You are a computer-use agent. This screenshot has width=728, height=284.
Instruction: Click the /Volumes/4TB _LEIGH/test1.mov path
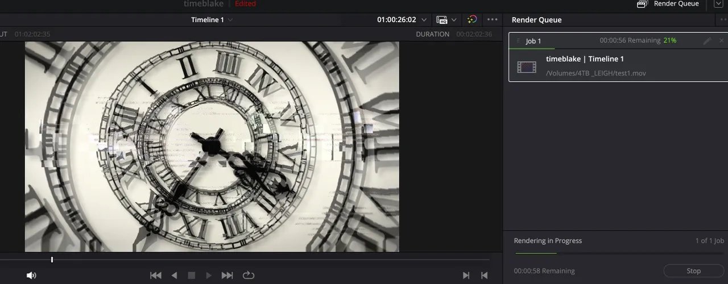tap(595, 73)
